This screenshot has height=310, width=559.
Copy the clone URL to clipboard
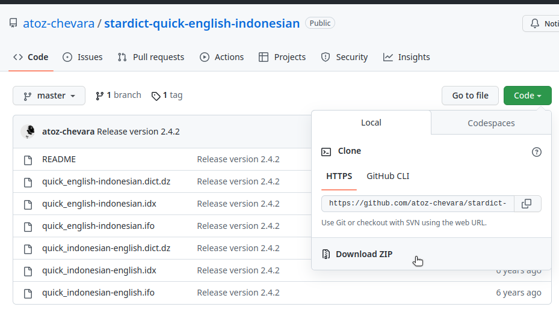(x=527, y=204)
